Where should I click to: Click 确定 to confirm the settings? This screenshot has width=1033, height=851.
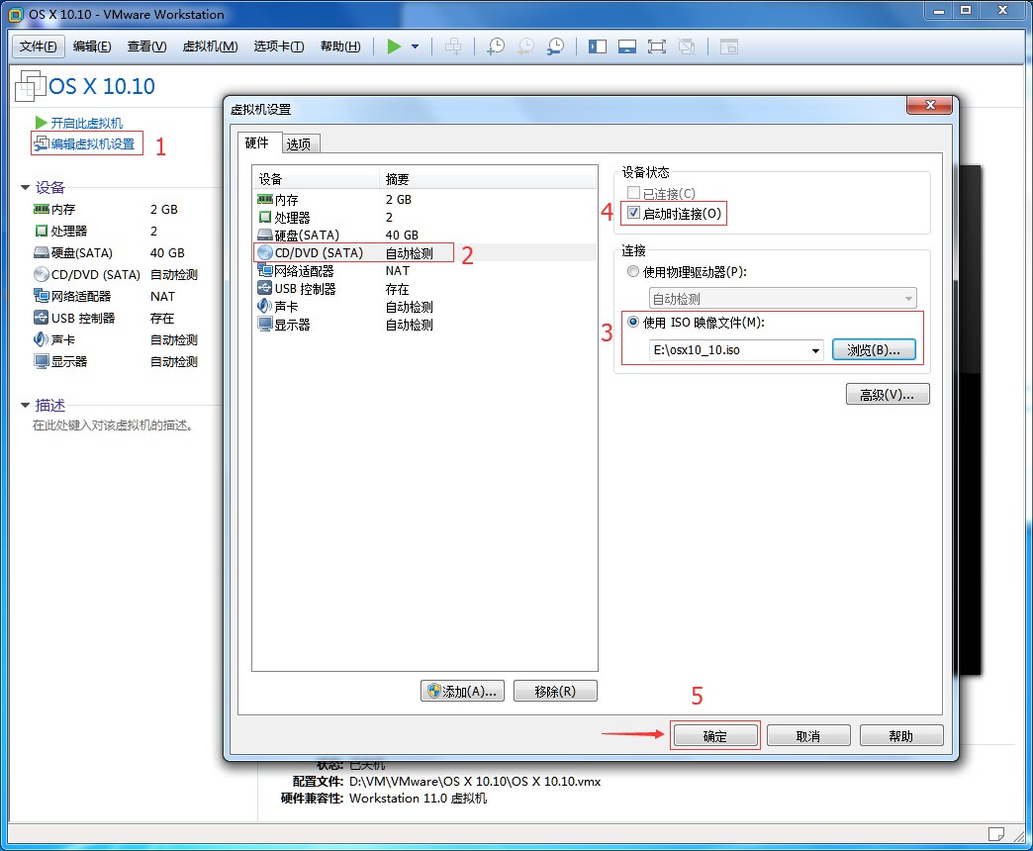pyautogui.click(x=714, y=734)
